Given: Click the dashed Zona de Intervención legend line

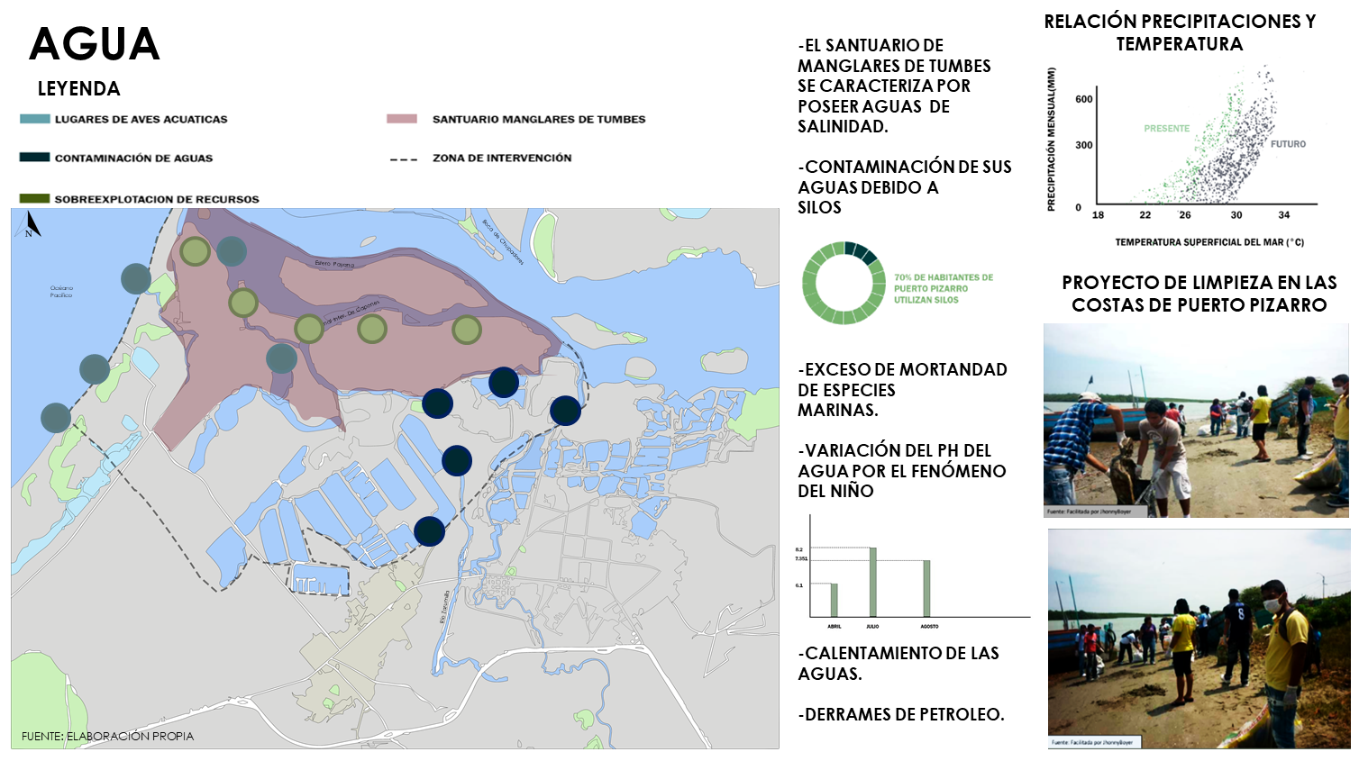Looking at the screenshot, I should [x=403, y=159].
